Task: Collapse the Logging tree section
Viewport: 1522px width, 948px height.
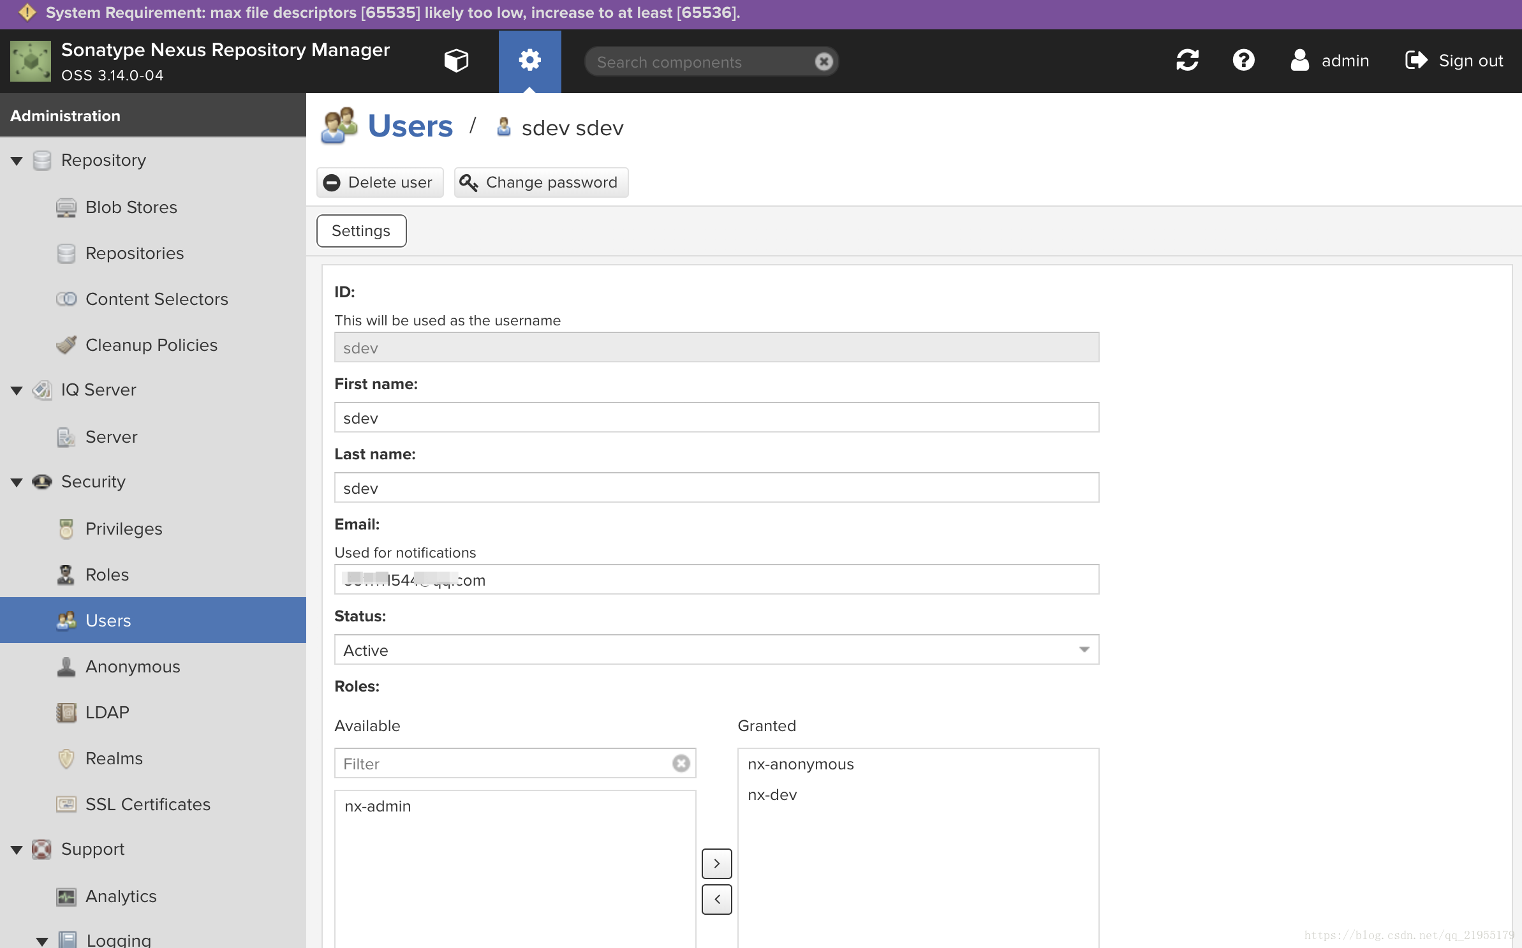Action: [42, 941]
